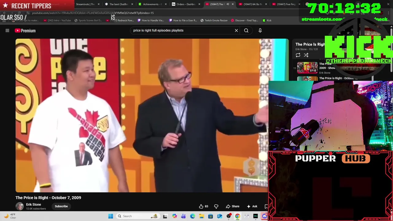Screen dimensions: 393x221
Task: Open the game controller taskbar app
Action: 247,216
